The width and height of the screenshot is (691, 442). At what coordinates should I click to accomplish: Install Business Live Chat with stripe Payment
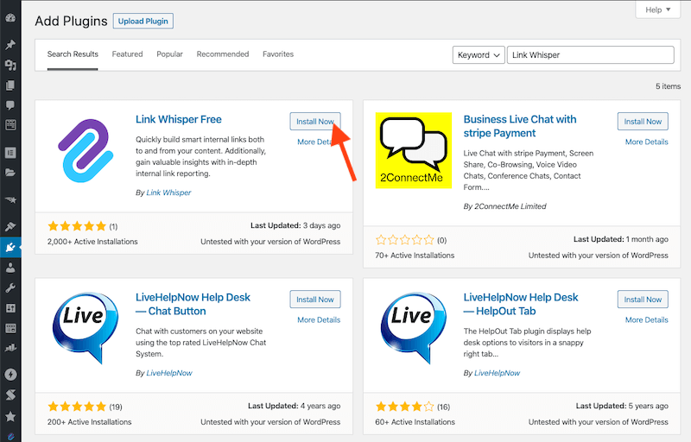pyautogui.click(x=643, y=122)
